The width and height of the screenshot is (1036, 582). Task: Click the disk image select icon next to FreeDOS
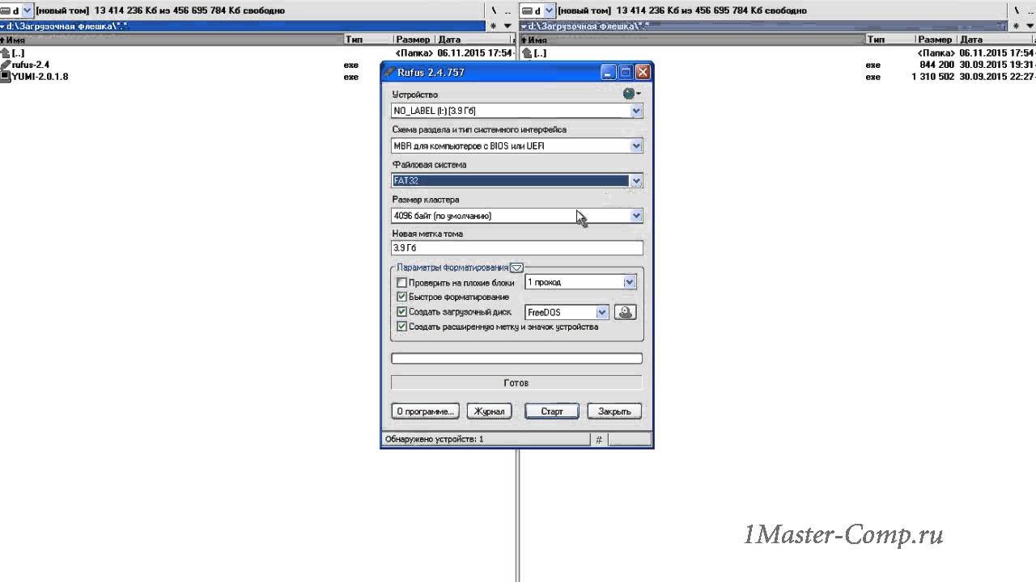pos(625,312)
